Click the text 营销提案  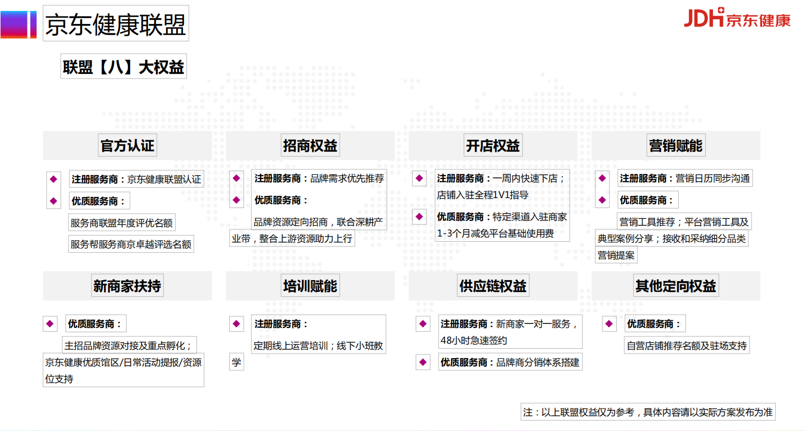(616, 255)
